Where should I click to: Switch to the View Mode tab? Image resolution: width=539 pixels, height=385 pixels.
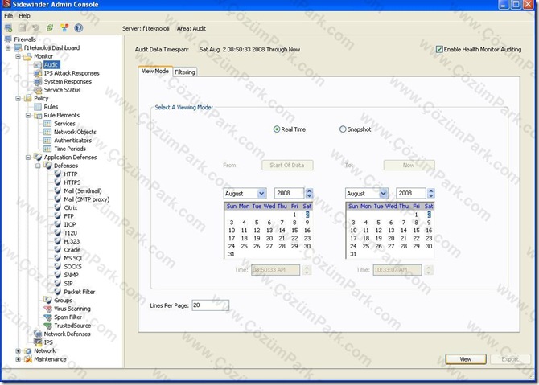tap(155, 71)
